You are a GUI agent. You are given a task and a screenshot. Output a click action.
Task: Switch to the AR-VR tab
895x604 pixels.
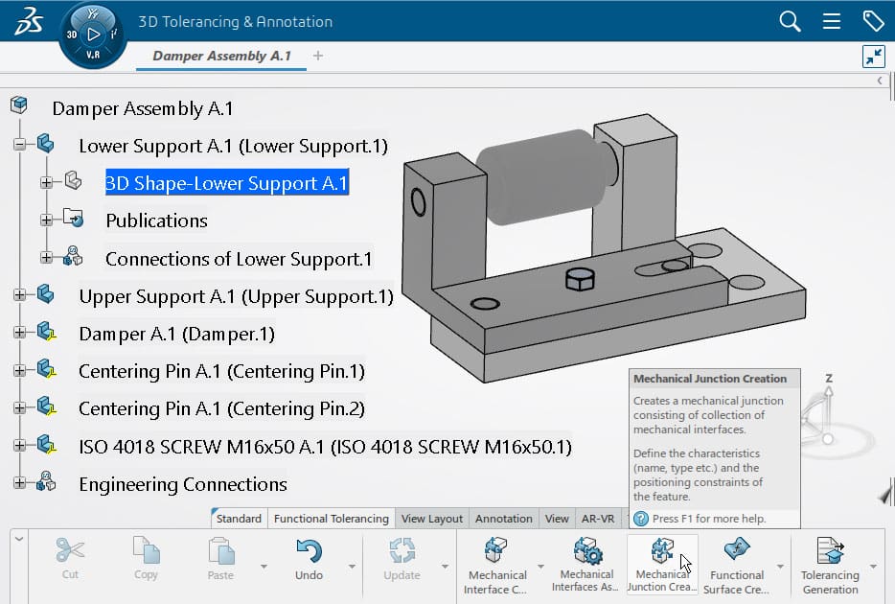pyautogui.click(x=598, y=519)
